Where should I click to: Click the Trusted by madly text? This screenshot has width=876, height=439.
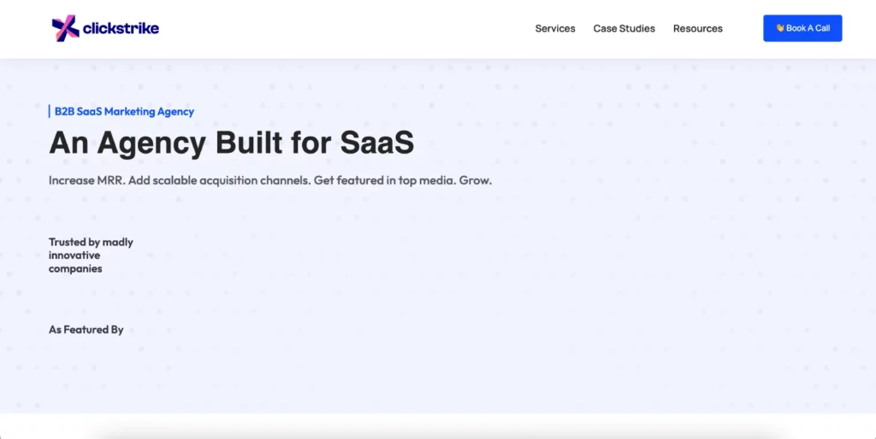91,242
